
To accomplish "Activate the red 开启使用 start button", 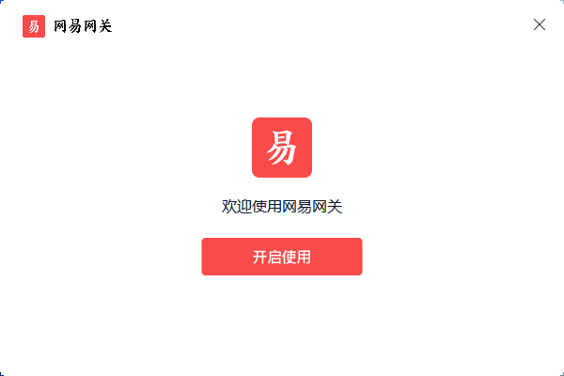I will [282, 257].
